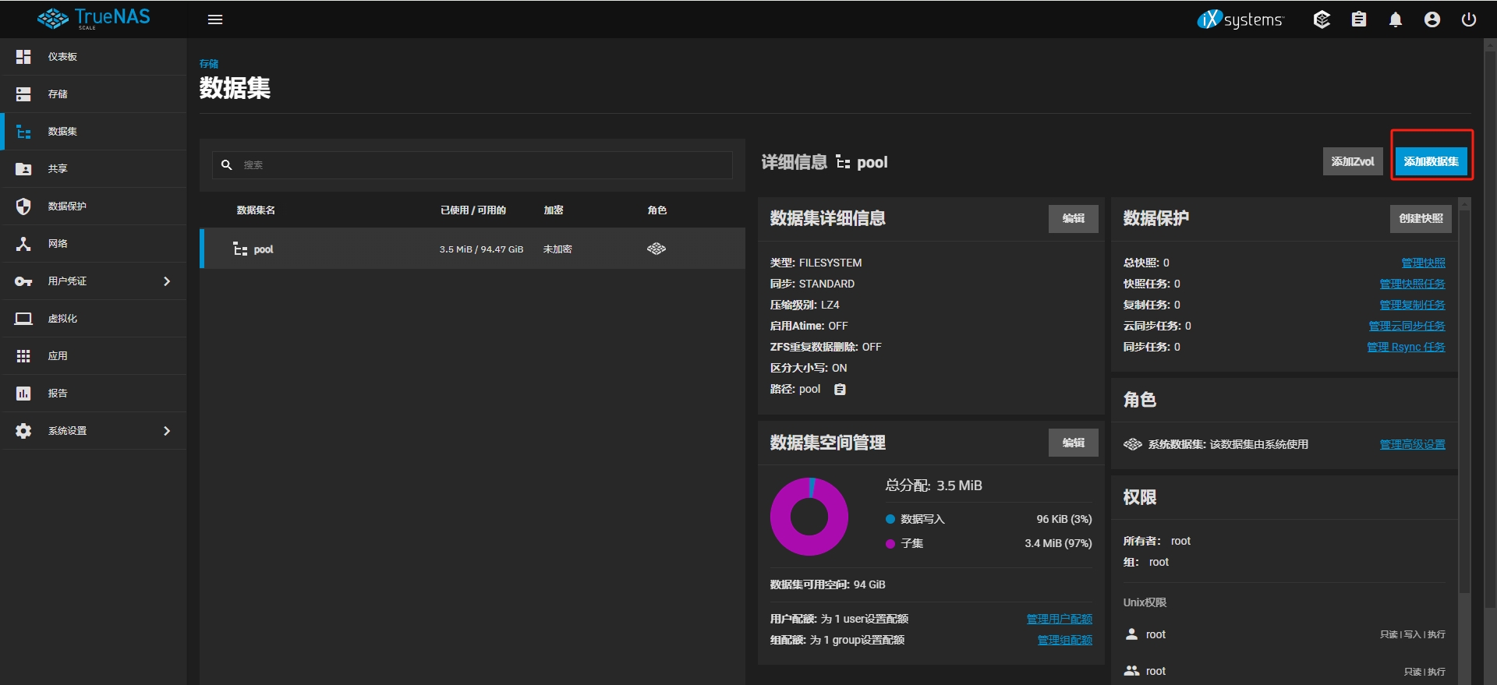Click the 添加Zvol button

coord(1352,161)
